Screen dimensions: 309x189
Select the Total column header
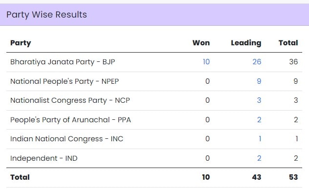click(x=288, y=43)
